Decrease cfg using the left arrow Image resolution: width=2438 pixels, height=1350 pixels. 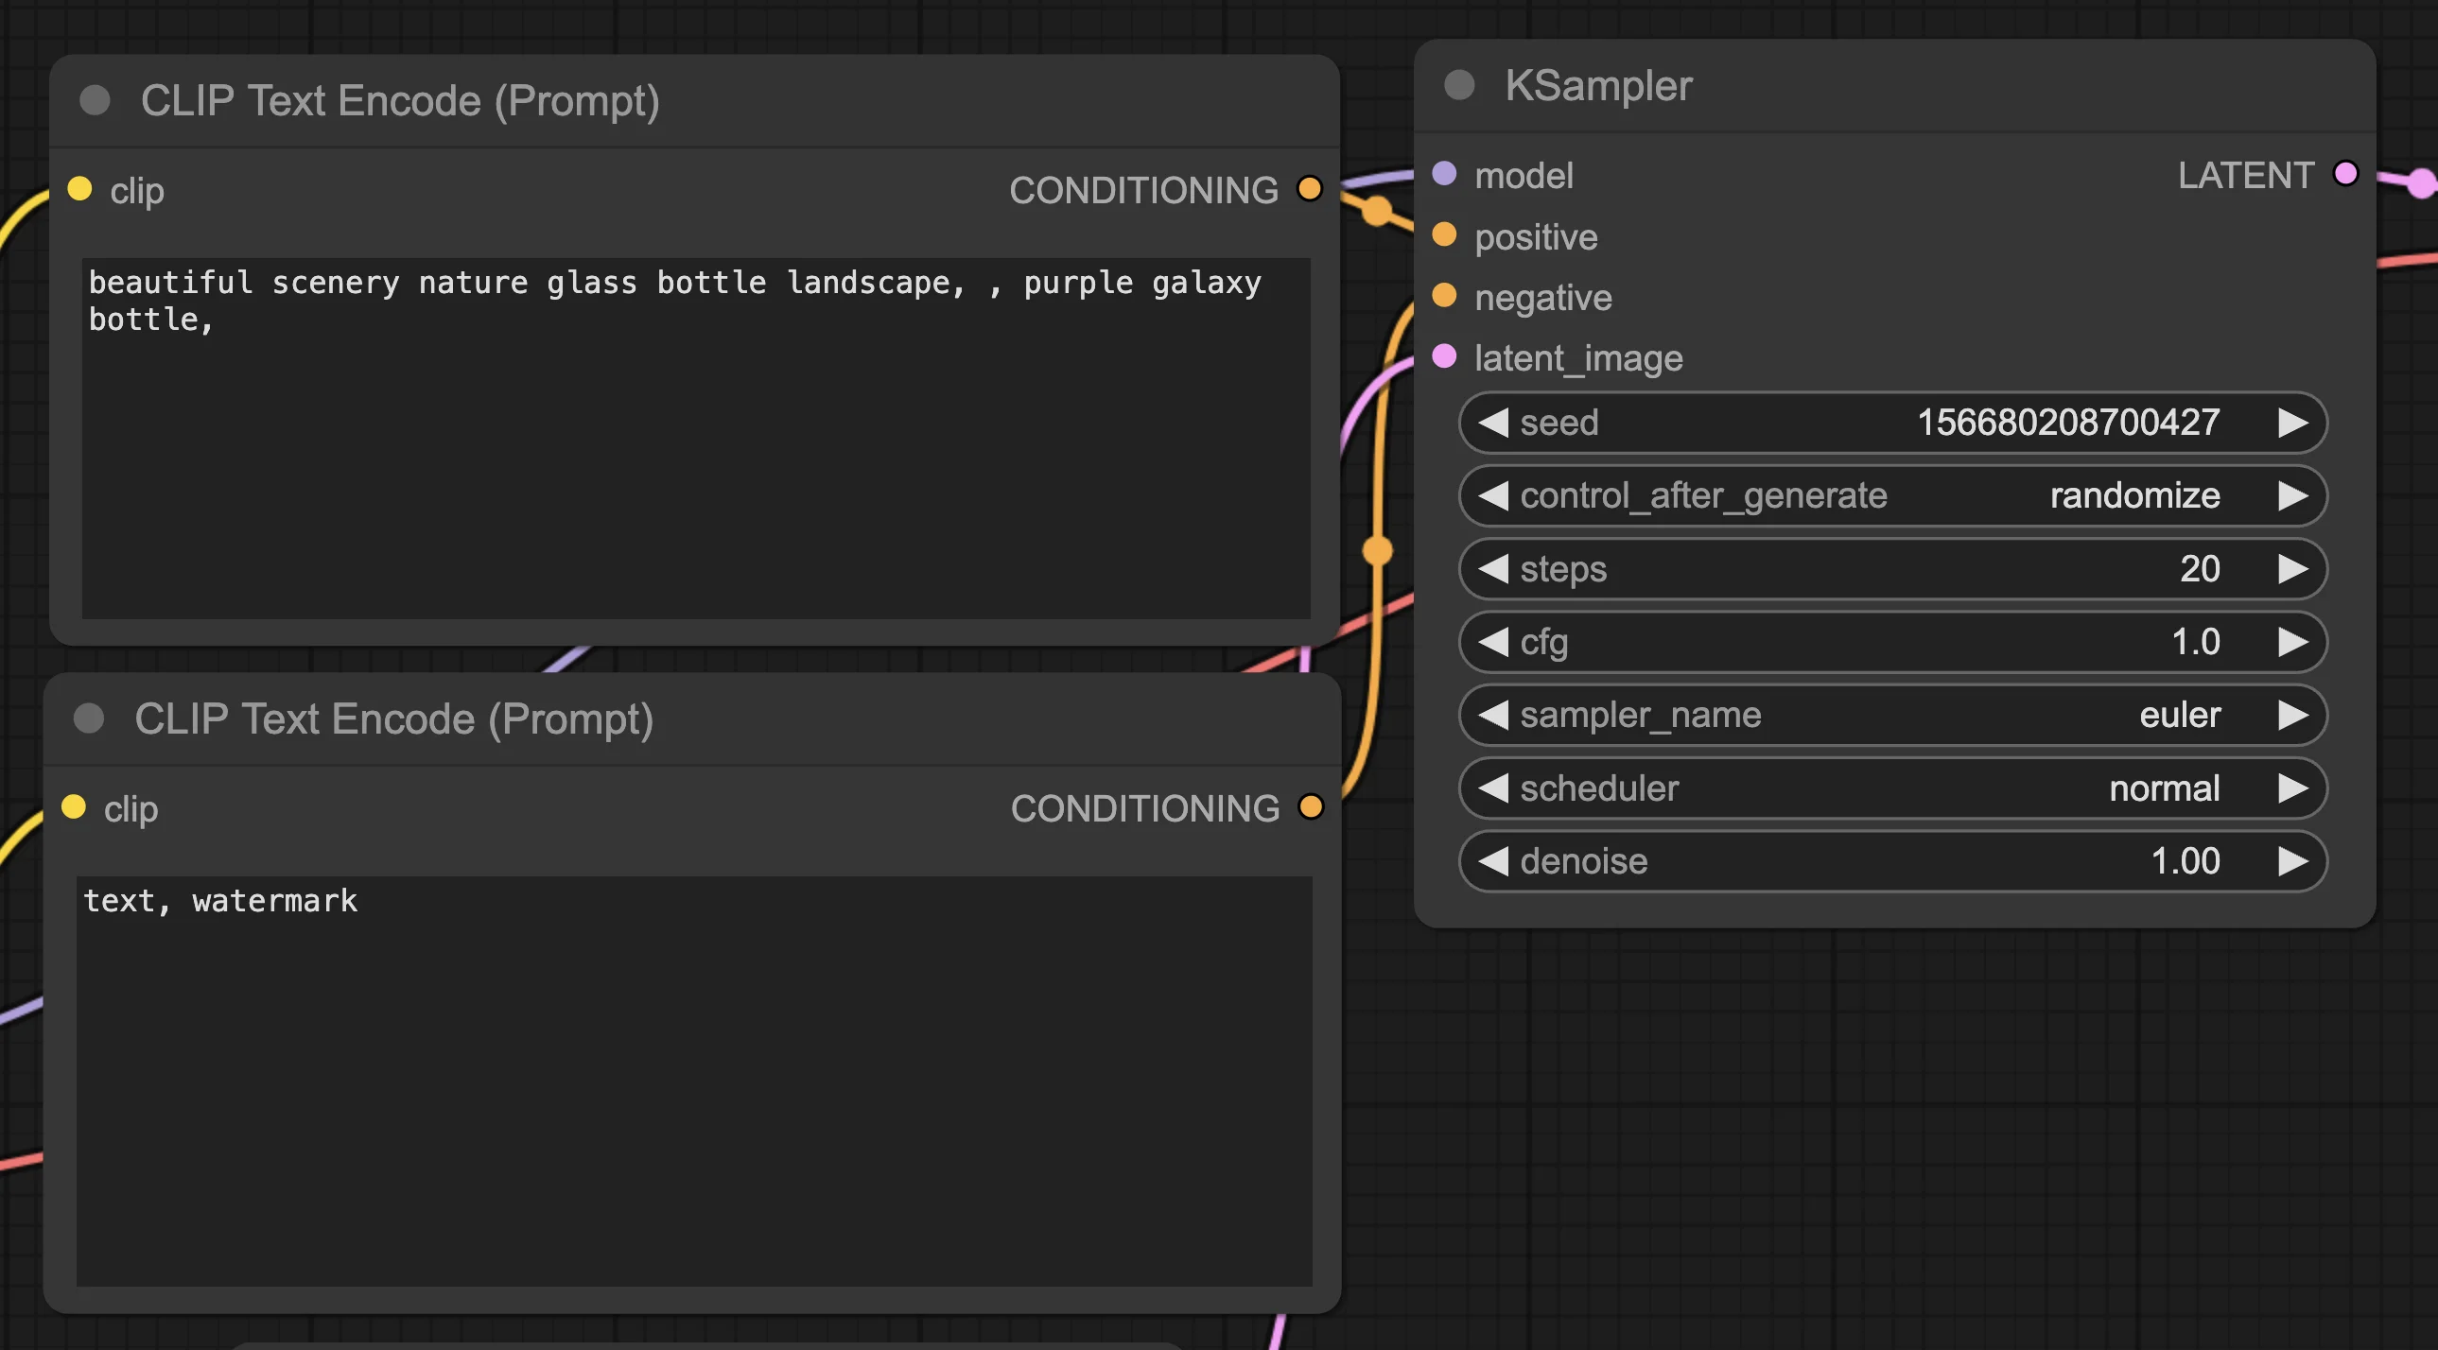tap(1491, 641)
